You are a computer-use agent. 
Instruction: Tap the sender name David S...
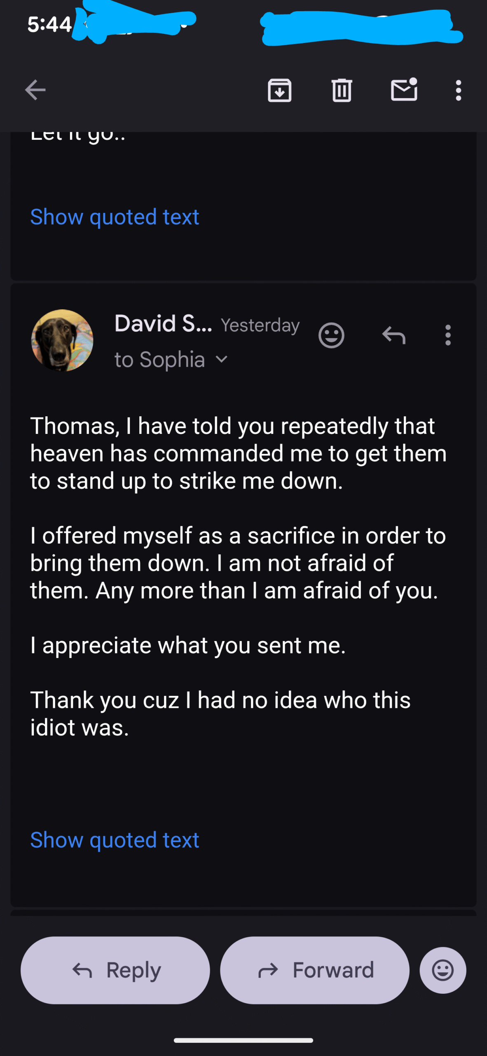163,323
